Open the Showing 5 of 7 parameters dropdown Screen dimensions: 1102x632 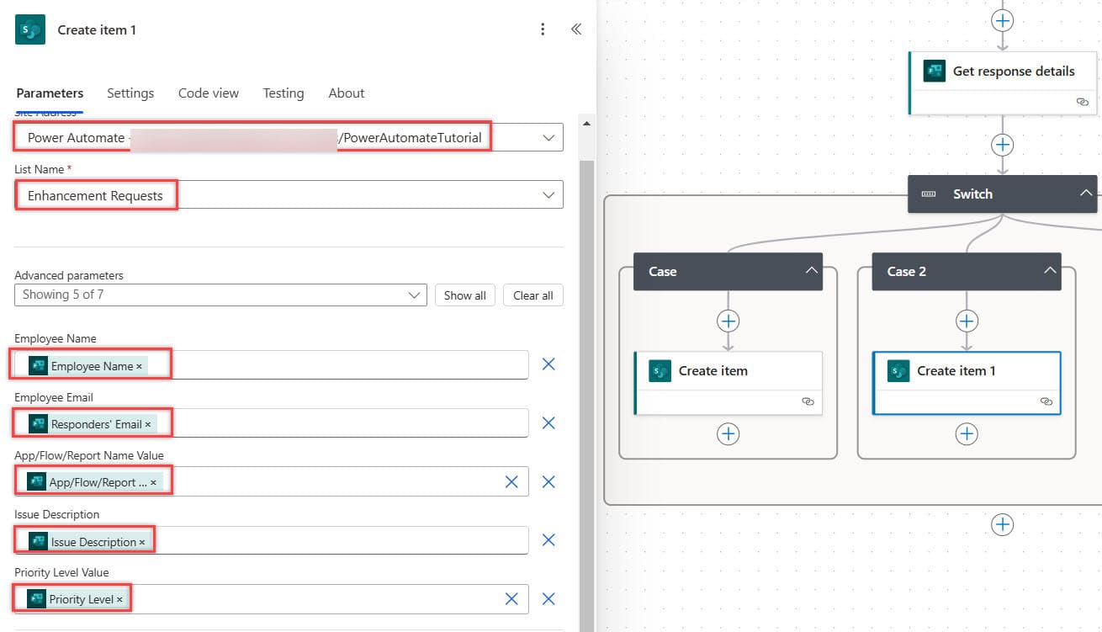point(413,295)
